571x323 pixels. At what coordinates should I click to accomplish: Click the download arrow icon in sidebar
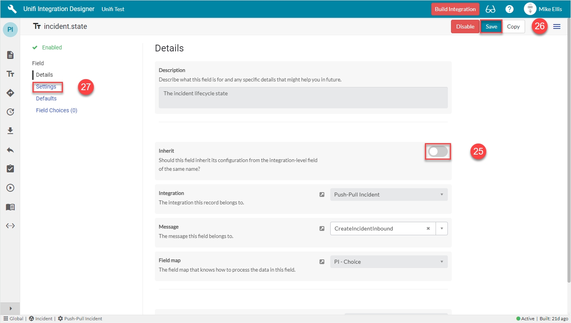tap(10, 131)
